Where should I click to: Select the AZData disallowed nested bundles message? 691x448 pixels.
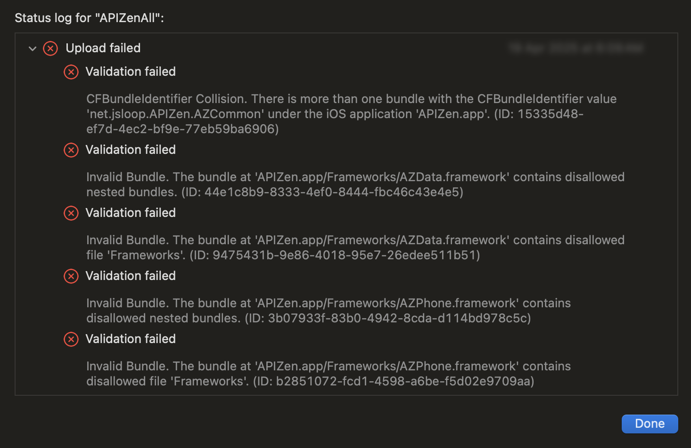pos(355,184)
